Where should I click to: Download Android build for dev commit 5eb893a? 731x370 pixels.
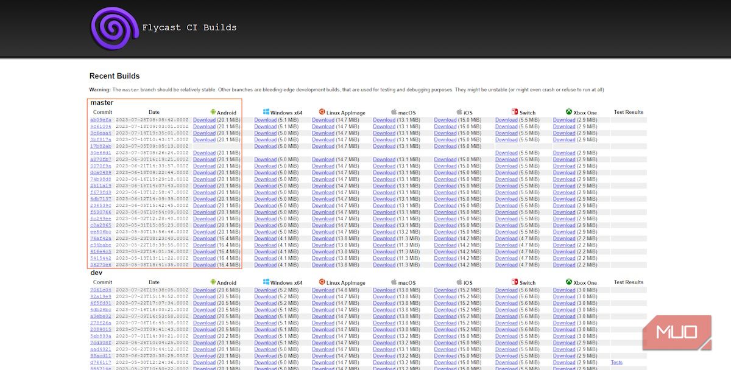[204, 336]
